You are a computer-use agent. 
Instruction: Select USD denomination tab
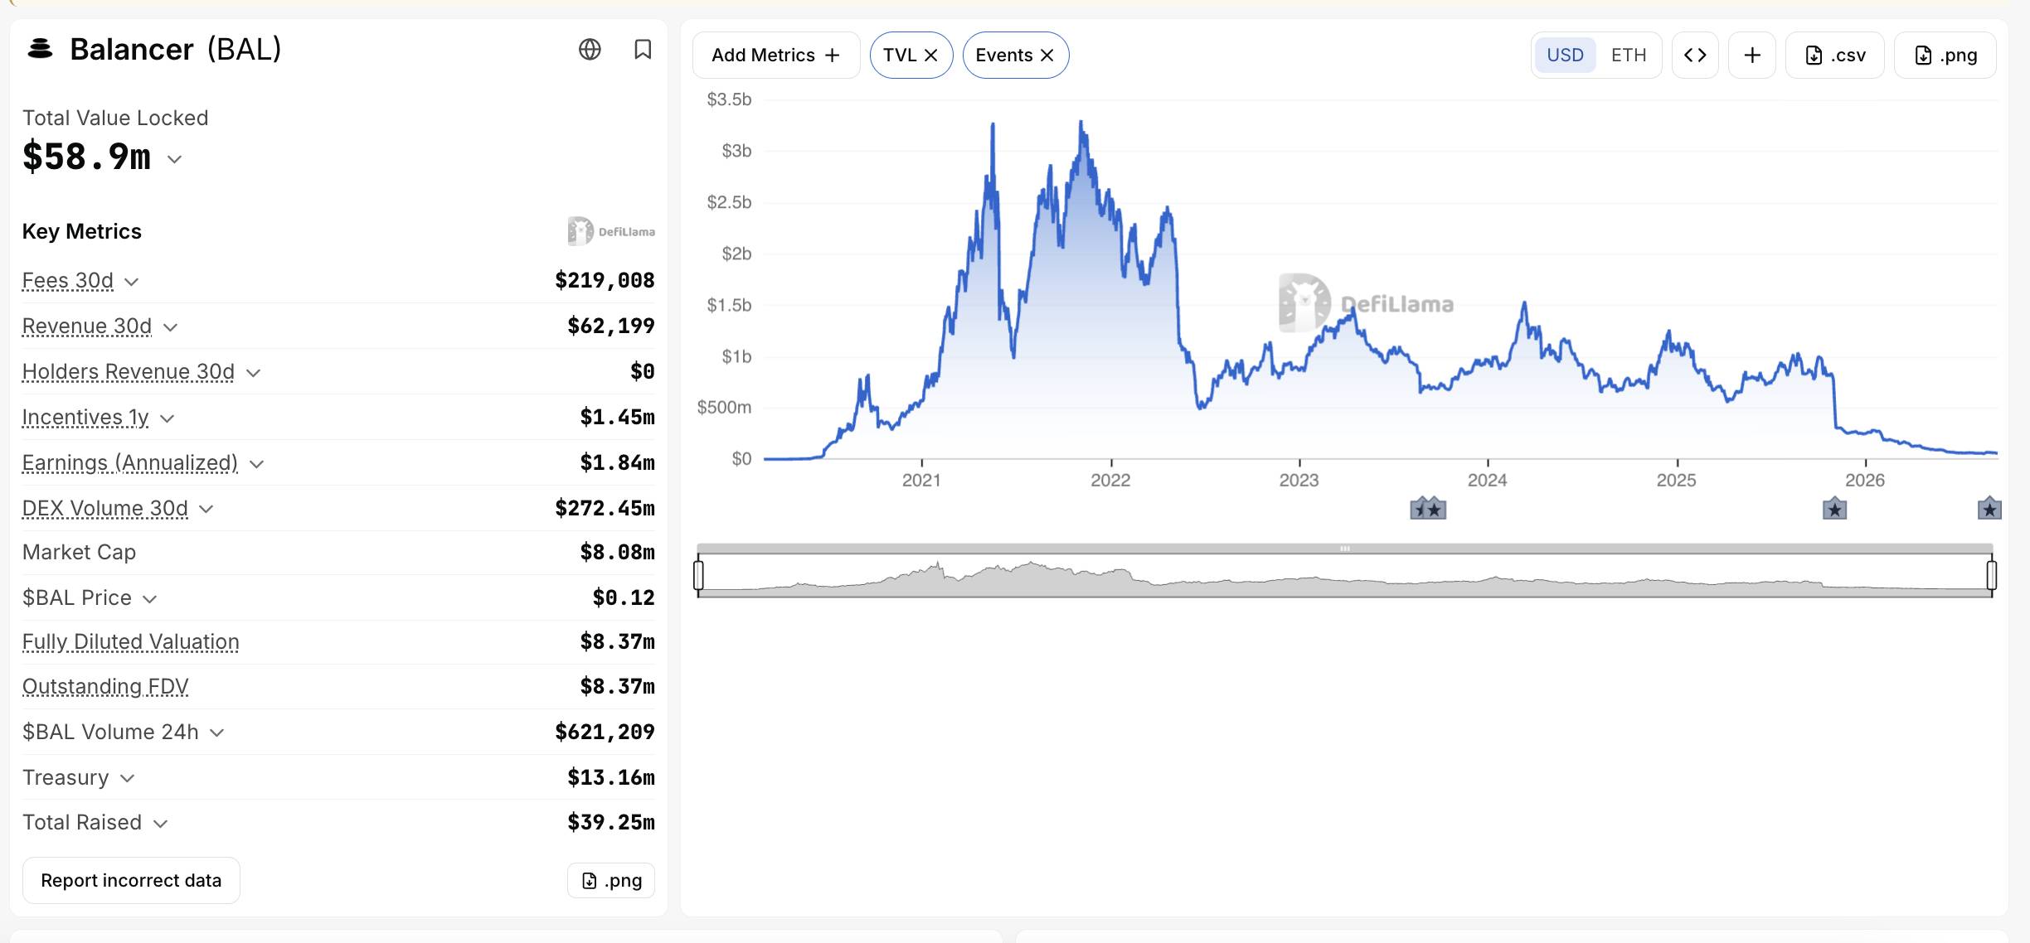pos(1565,56)
